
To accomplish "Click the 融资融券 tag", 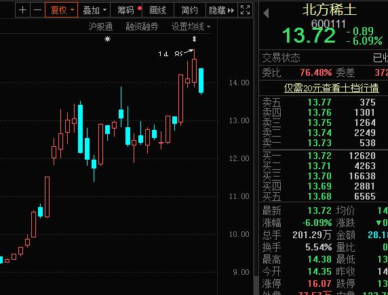I will [142, 26].
